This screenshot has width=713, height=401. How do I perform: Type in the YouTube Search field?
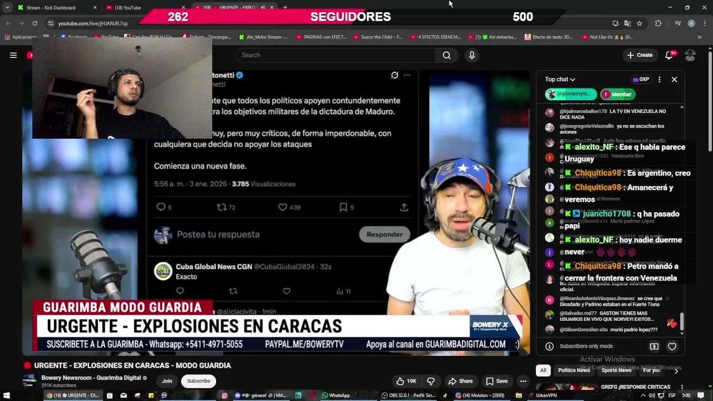336,55
